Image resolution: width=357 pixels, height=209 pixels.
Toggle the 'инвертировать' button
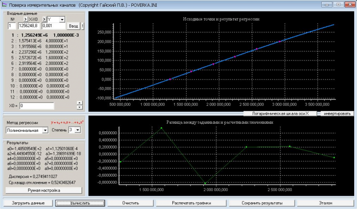(337, 113)
